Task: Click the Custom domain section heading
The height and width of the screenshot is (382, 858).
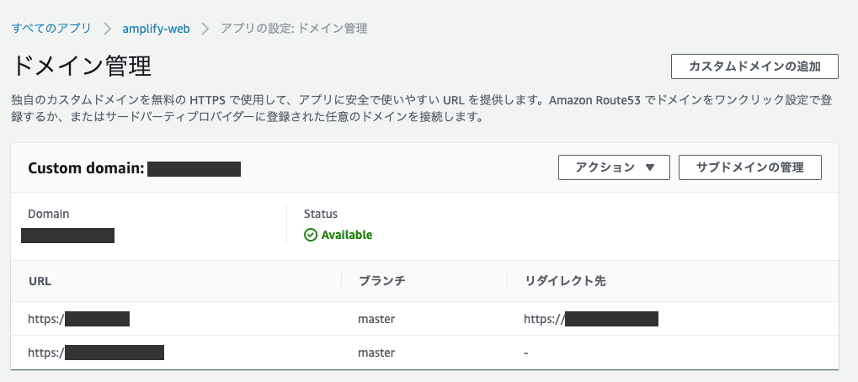Action: pos(135,168)
